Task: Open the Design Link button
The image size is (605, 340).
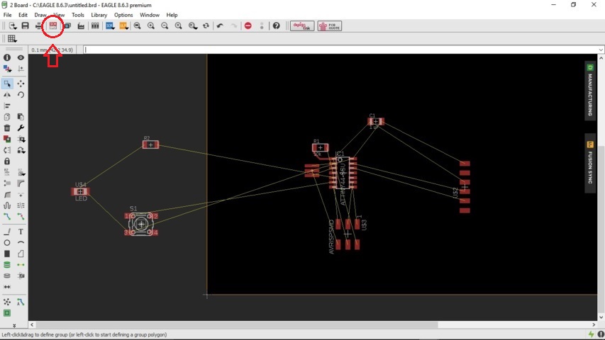Action: point(302,25)
